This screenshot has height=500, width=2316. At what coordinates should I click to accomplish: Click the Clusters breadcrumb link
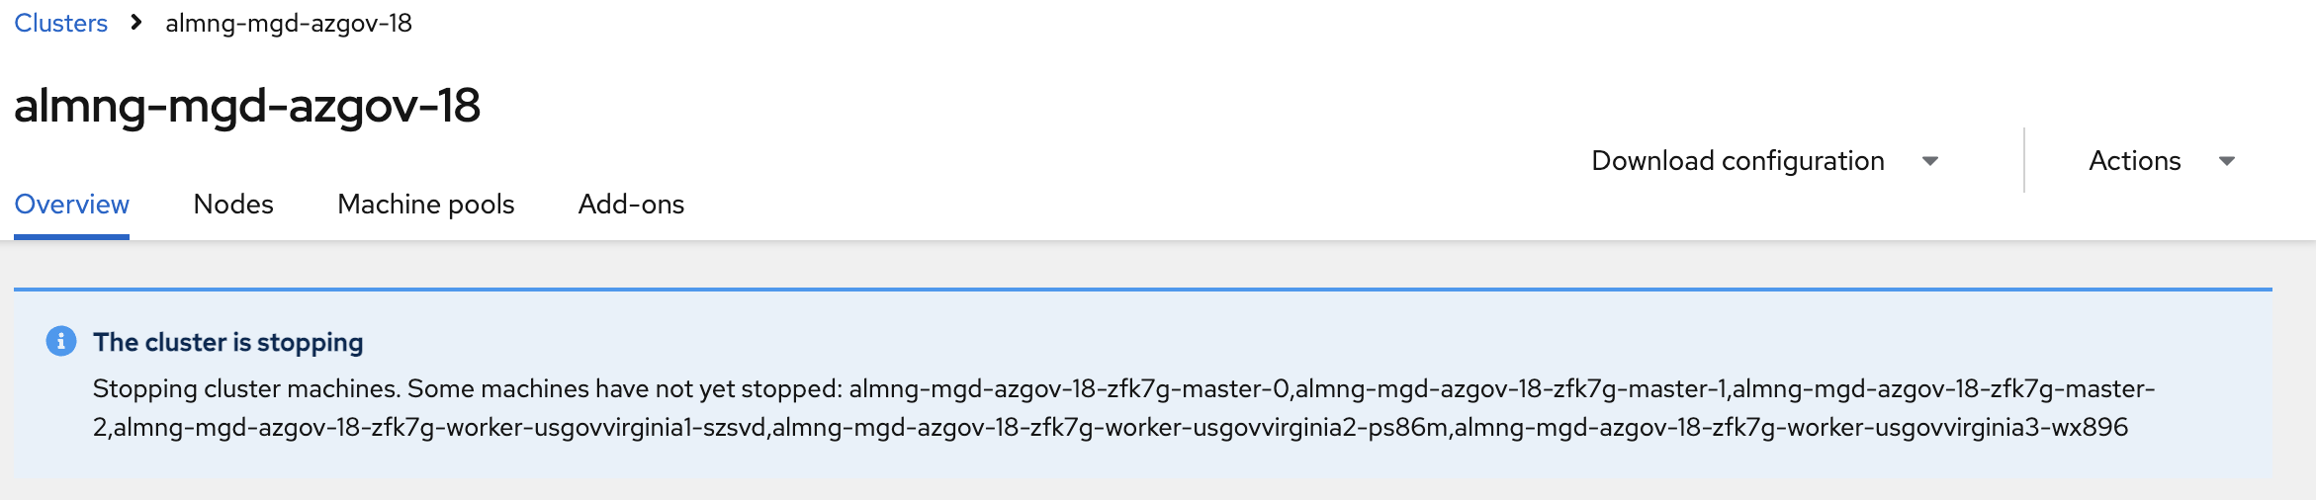[60, 23]
